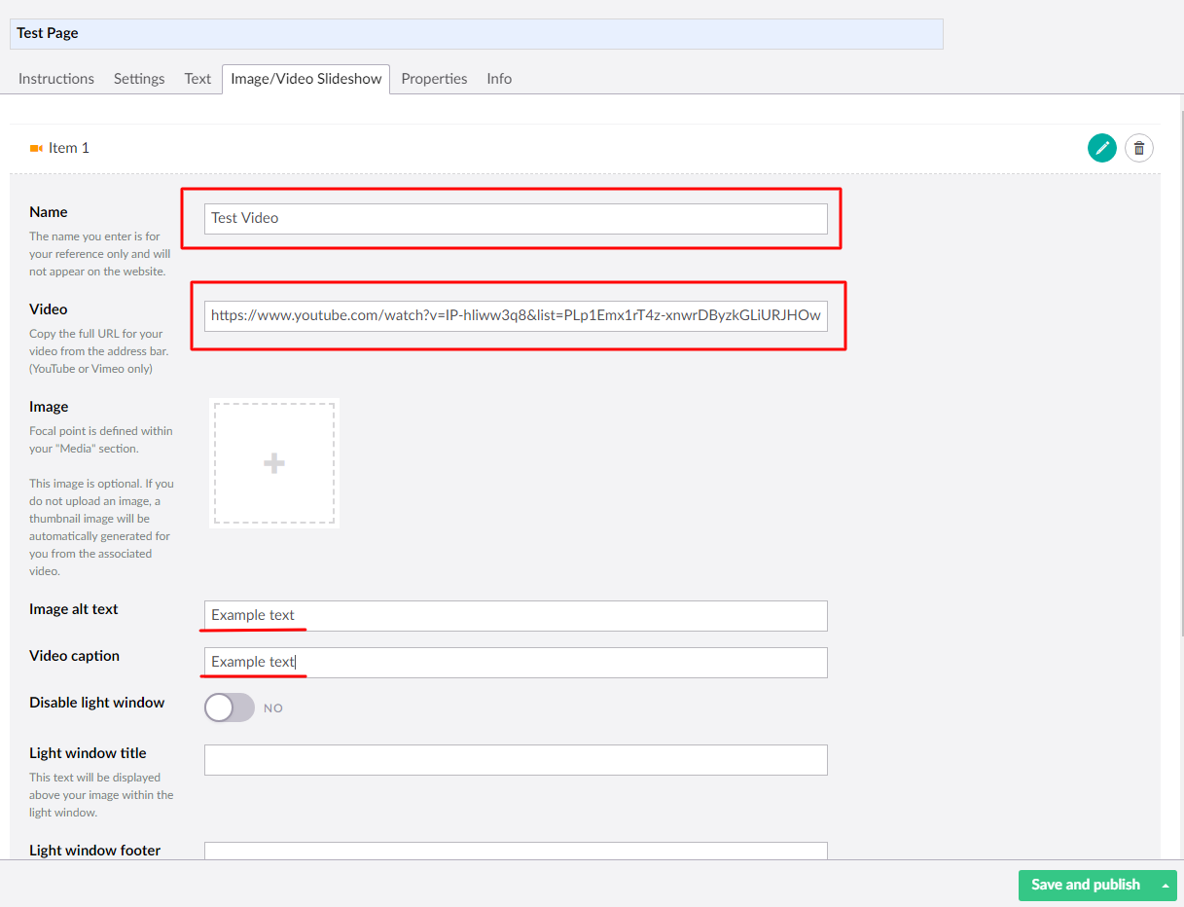This screenshot has width=1184, height=907.
Task: Click the trash delete icon for Item 1
Action: [x=1139, y=148]
